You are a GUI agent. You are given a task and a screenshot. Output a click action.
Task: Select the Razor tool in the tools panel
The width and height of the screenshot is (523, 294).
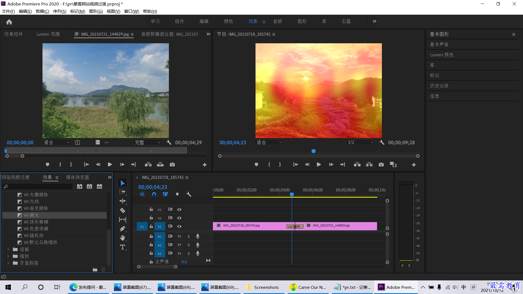(123, 210)
